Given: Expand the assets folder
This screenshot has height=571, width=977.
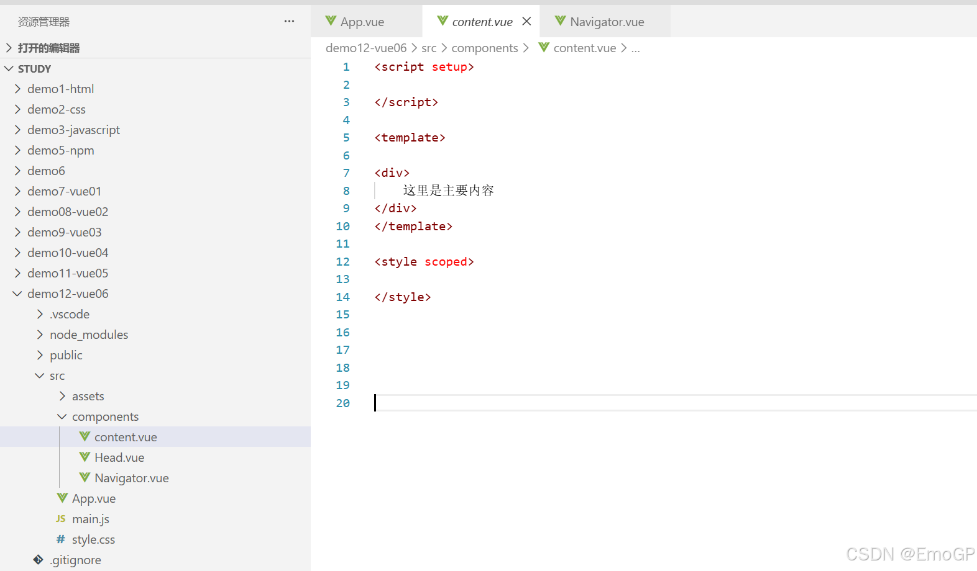Looking at the screenshot, I should pyautogui.click(x=155, y=396).
